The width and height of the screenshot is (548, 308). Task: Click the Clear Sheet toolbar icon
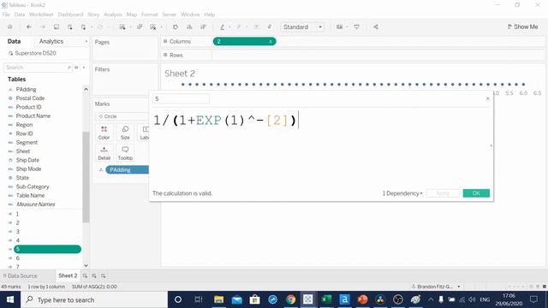(x=153, y=27)
